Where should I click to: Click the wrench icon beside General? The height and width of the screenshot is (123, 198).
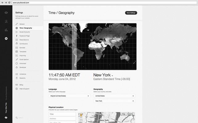pyautogui.click(x=17, y=24)
